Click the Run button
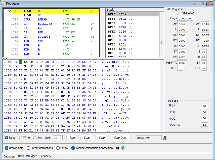The height and width of the screenshot is (160, 215). (72, 138)
